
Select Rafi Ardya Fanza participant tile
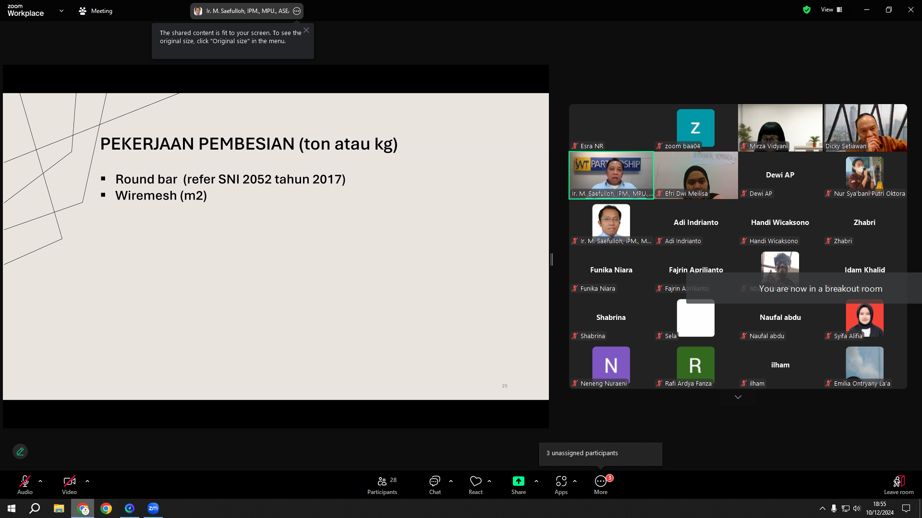pyautogui.click(x=696, y=365)
